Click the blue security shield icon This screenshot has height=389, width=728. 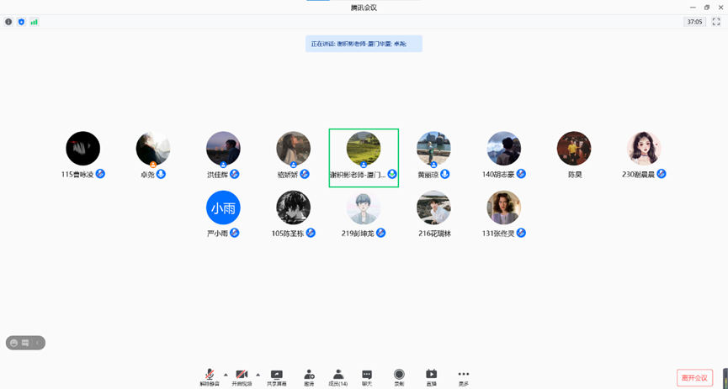coord(21,22)
